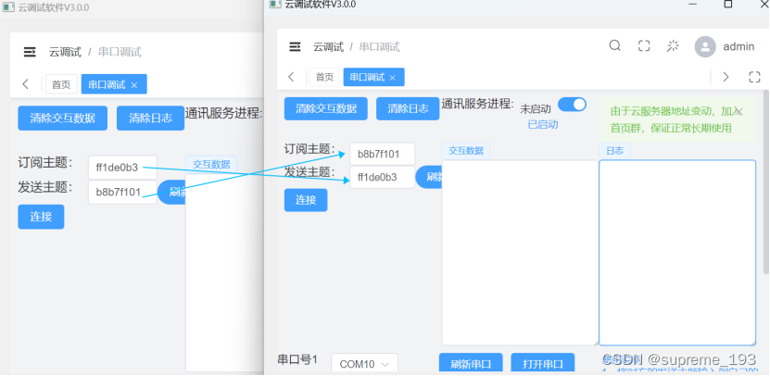Click the tab-bar left chevron in left window
This screenshot has width=770, height=376.
[26, 84]
